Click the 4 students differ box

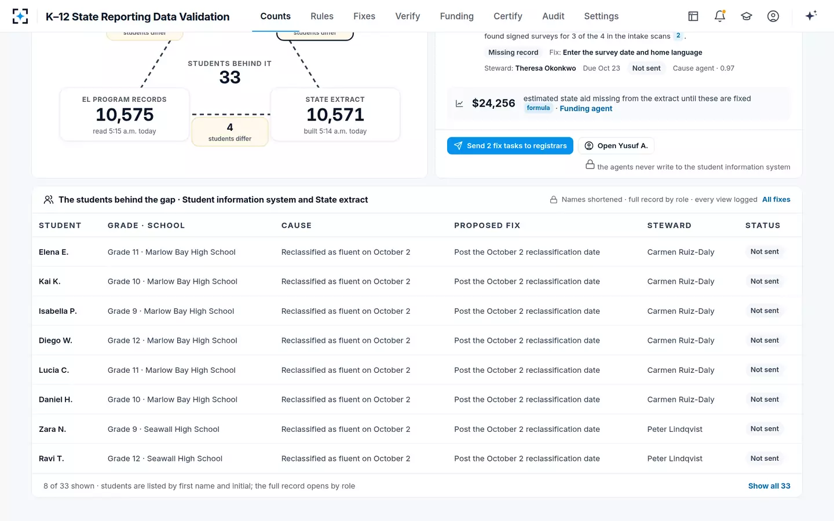(230, 132)
